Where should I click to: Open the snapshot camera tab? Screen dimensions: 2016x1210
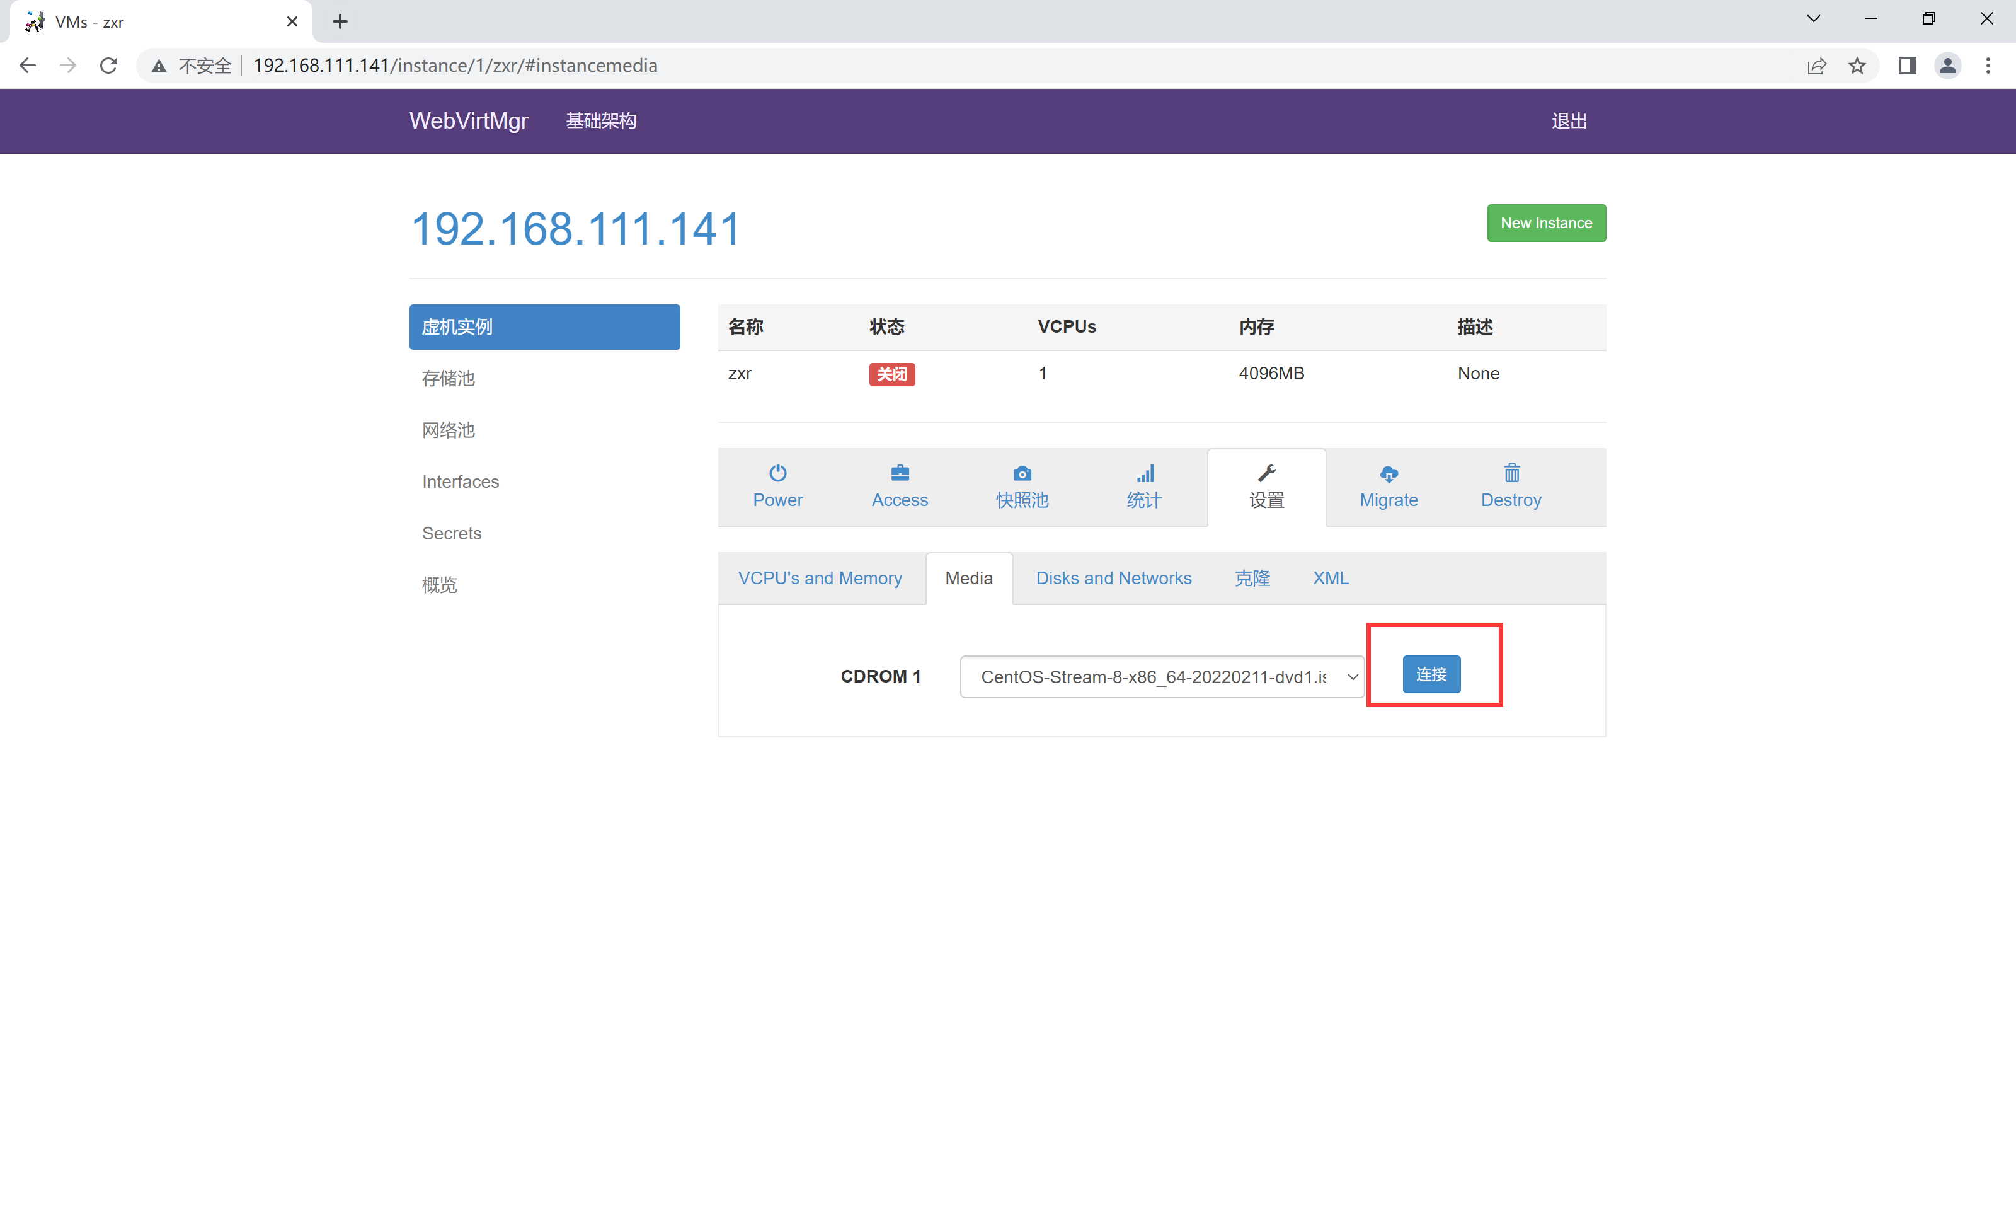point(1021,487)
